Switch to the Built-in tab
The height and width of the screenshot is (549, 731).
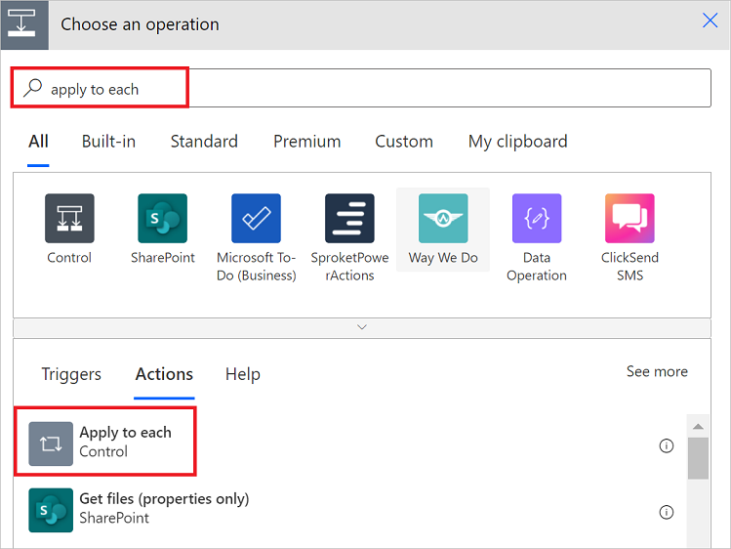click(108, 142)
